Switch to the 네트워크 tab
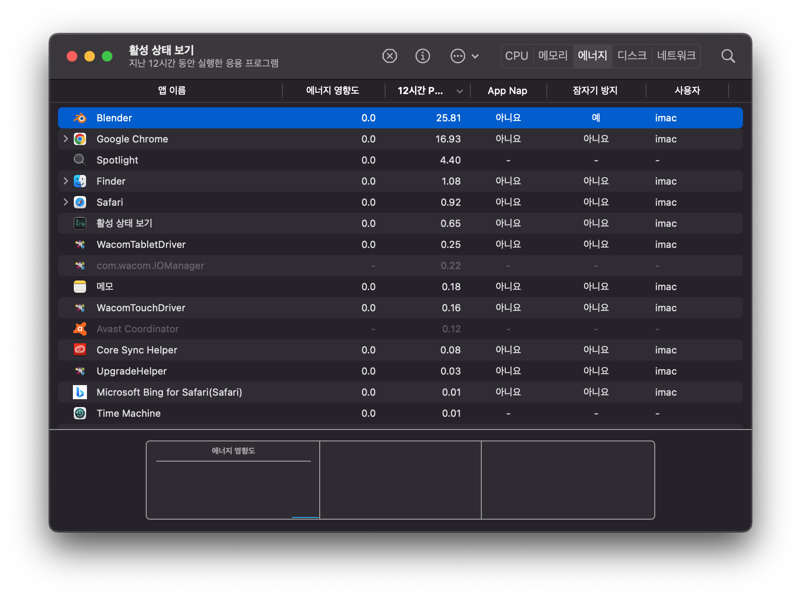The width and height of the screenshot is (801, 597). (x=676, y=56)
